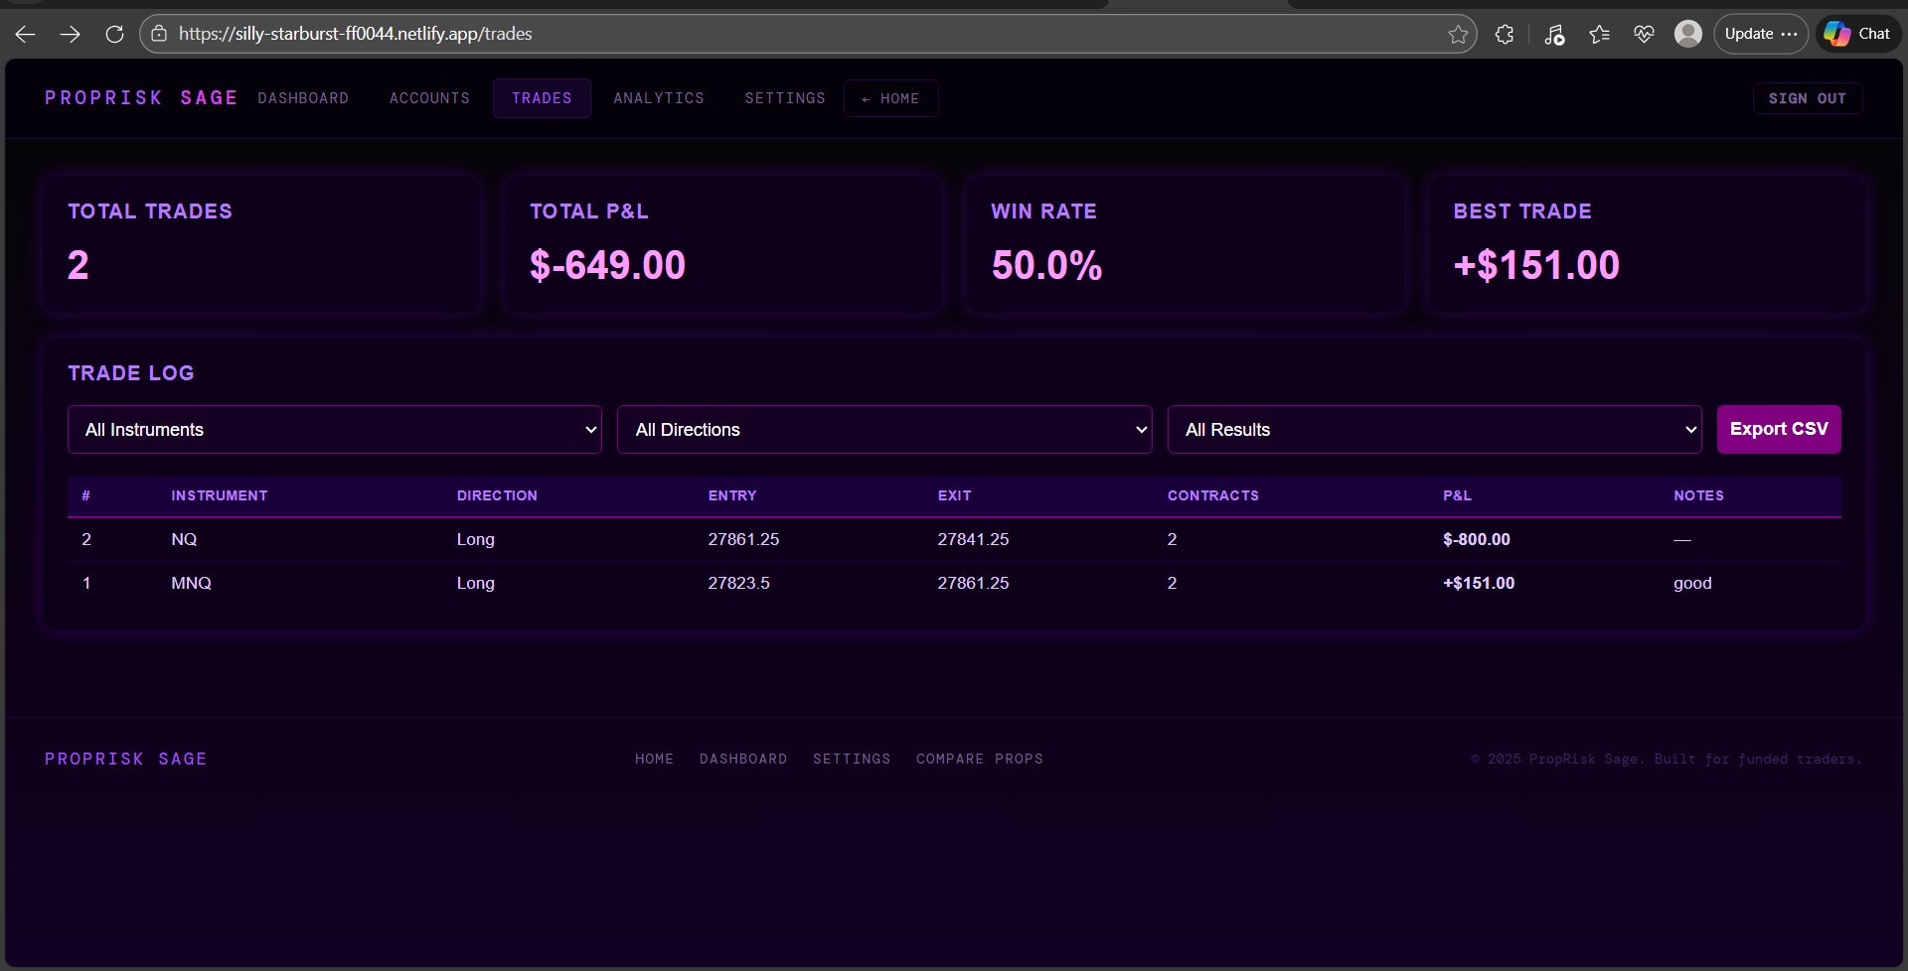Click the Total P&L $-649.00 value
Screen dimensions: 1908x971
pos(607,265)
